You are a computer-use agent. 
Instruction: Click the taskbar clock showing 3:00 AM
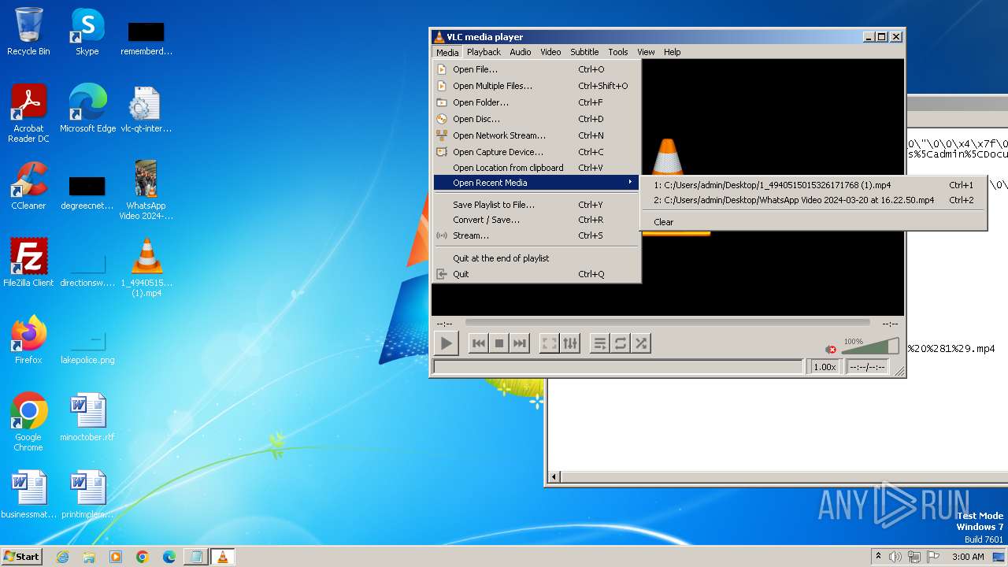click(x=968, y=557)
